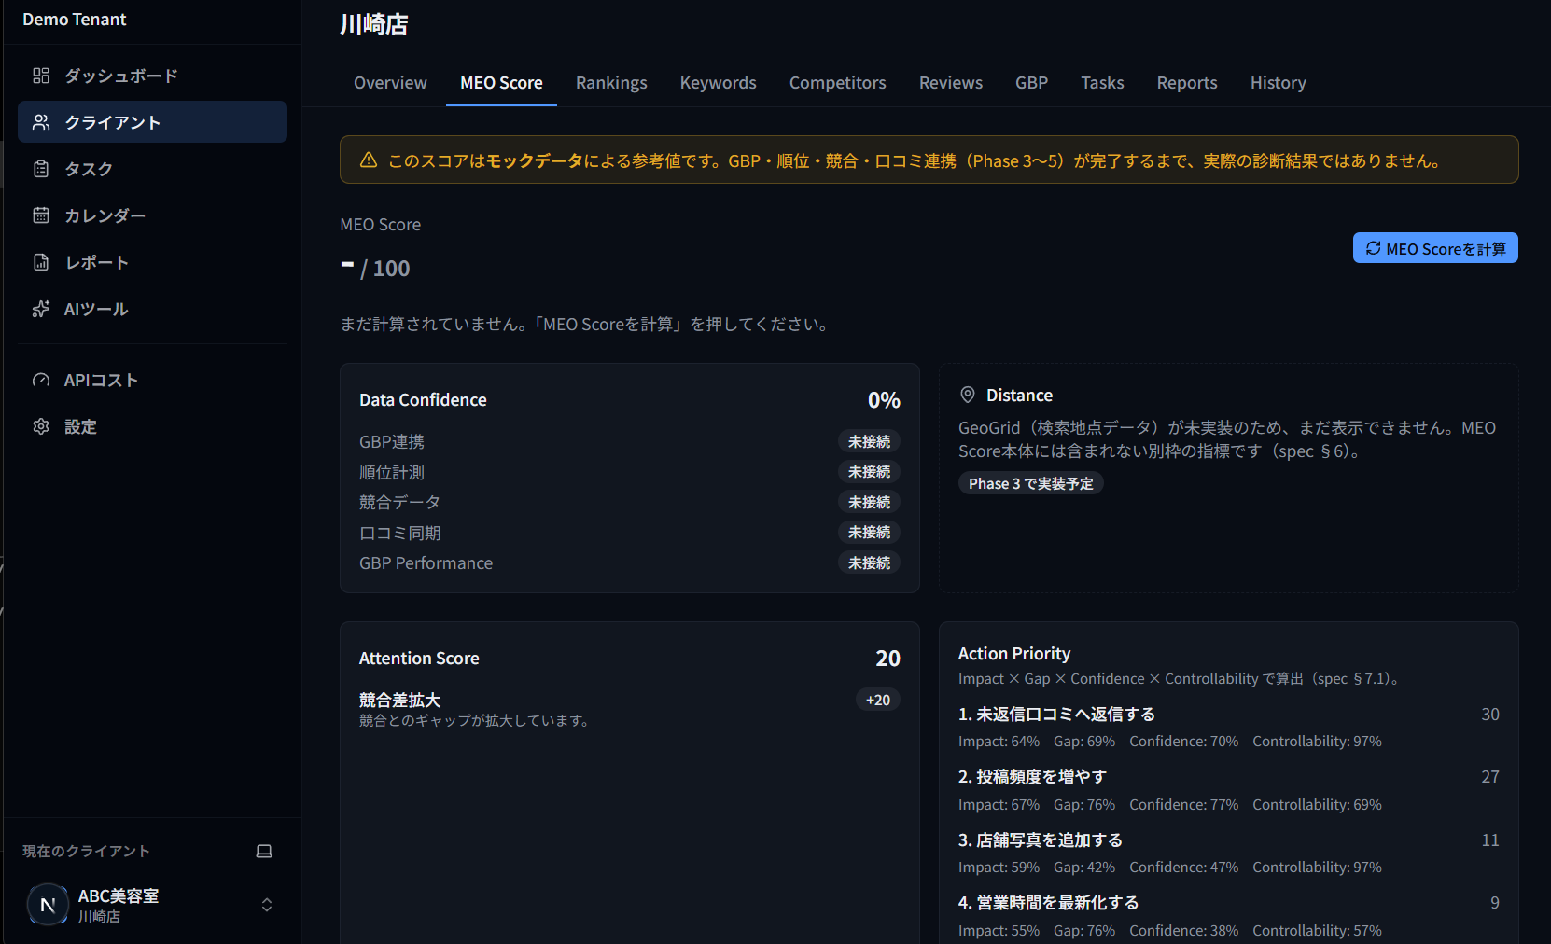Image resolution: width=1551 pixels, height=944 pixels.
Task: Click the laptop icon beside 現在のクライアント
Action: [x=264, y=851]
